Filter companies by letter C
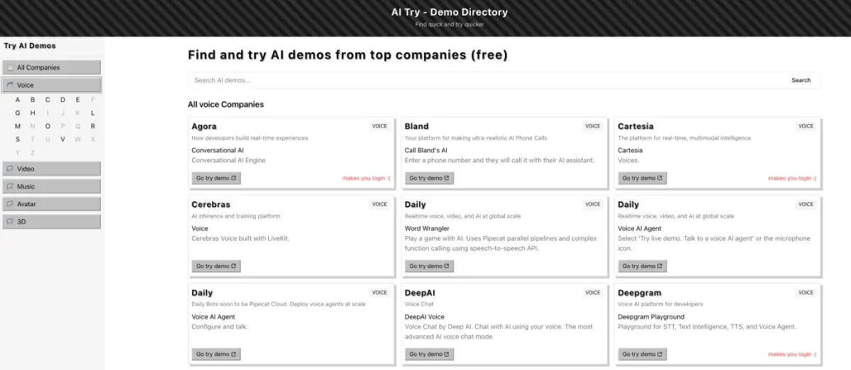This screenshot has width=851, height=370. [x=48, y=100]
